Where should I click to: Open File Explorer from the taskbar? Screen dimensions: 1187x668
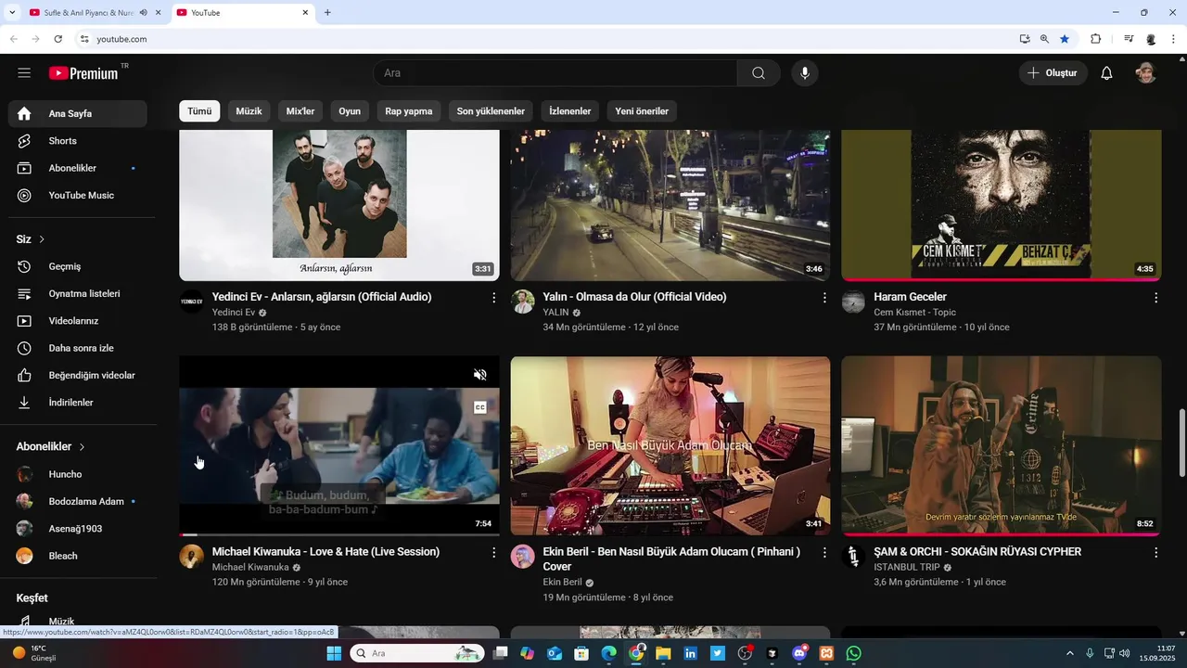click(663, 653)
